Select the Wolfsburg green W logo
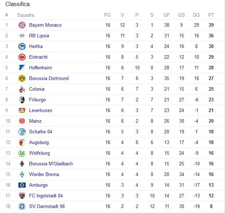Image resolution: width=225 pixels, height=213 pixels. tap(22, 153)
